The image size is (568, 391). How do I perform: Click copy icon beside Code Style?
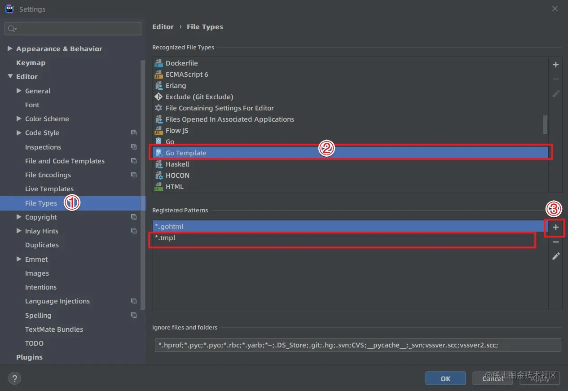click(134, 133)
